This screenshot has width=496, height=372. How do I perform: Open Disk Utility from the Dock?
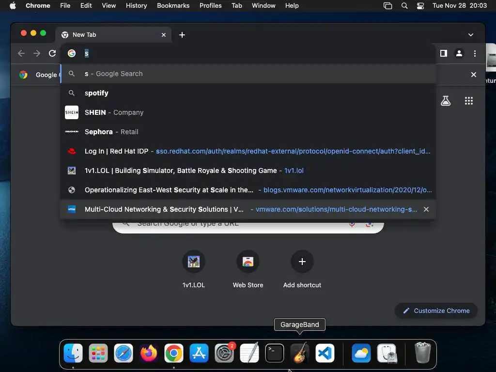pyautogui.click(x=387, y=353)
